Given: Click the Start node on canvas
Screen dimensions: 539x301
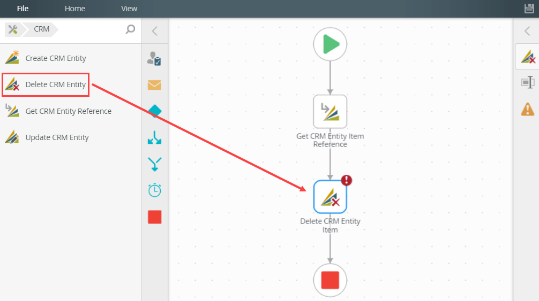Looking at the screenshot, I should pos(330,44).
